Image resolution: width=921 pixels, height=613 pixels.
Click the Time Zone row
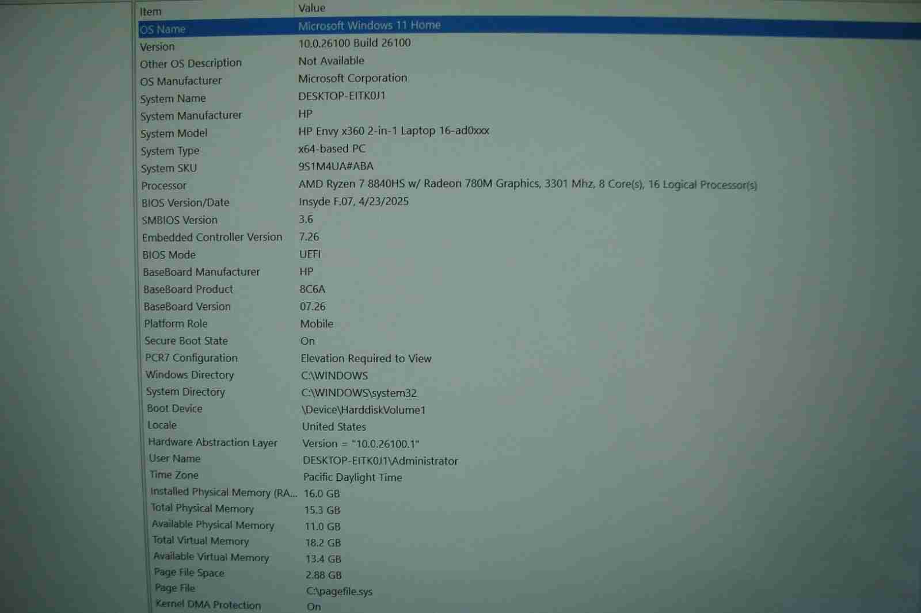pos(174,475)
